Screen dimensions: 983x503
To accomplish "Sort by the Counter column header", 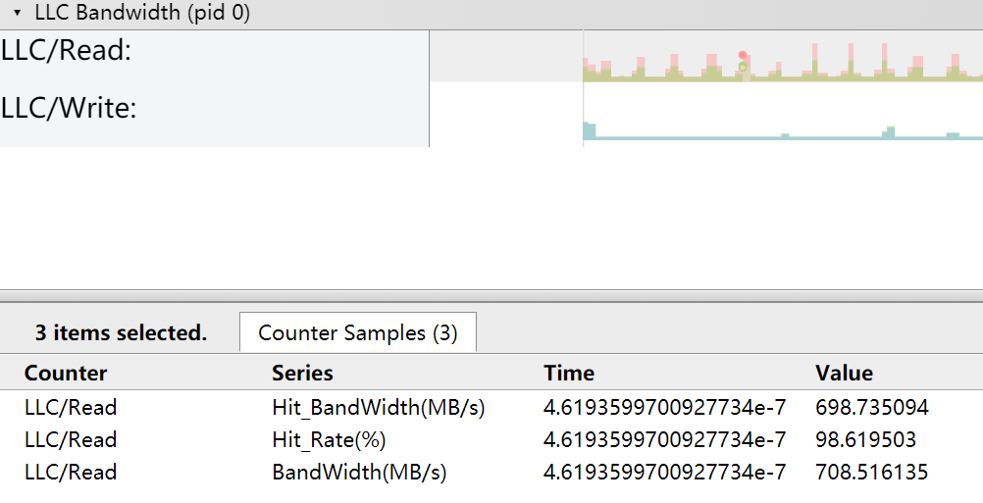I will 66,373.
